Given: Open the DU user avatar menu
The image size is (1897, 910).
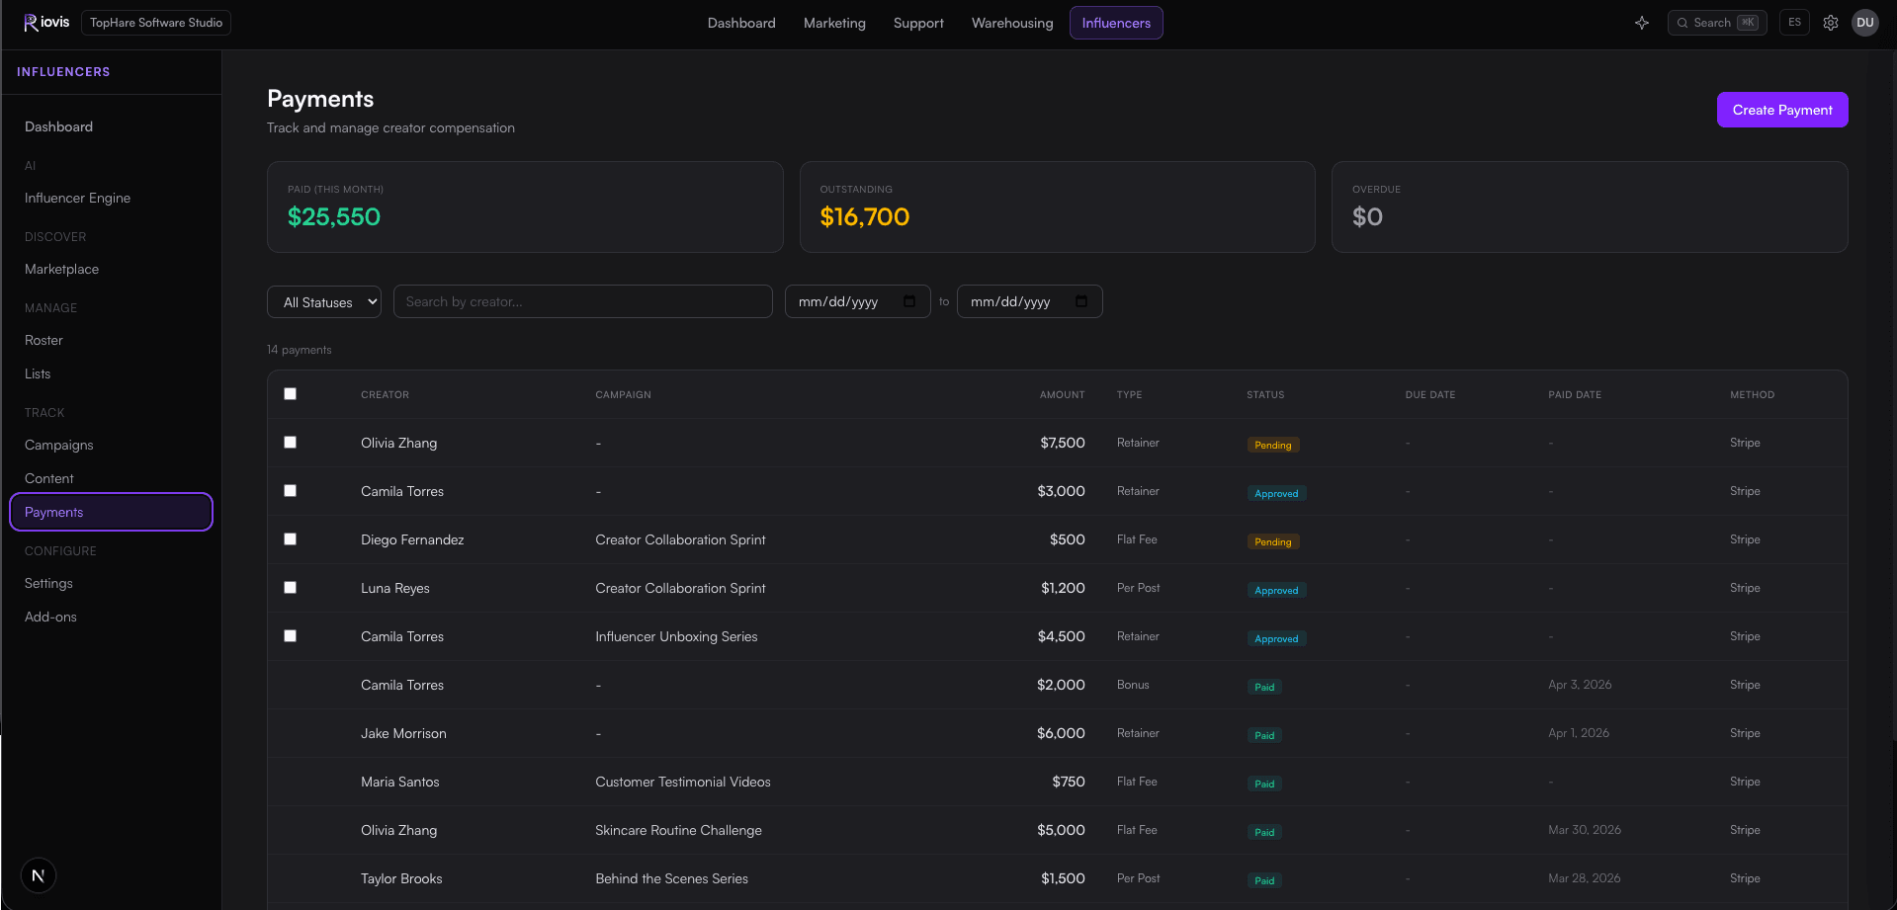Looking at the screenshot, I should [x=1865, y=23].
